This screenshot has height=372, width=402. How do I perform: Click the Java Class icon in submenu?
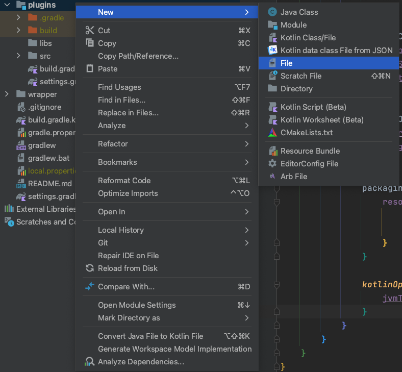point(272,12)
